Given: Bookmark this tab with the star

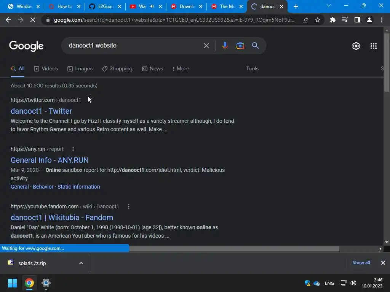Looking at the screenshot, I should pos(317,20).
